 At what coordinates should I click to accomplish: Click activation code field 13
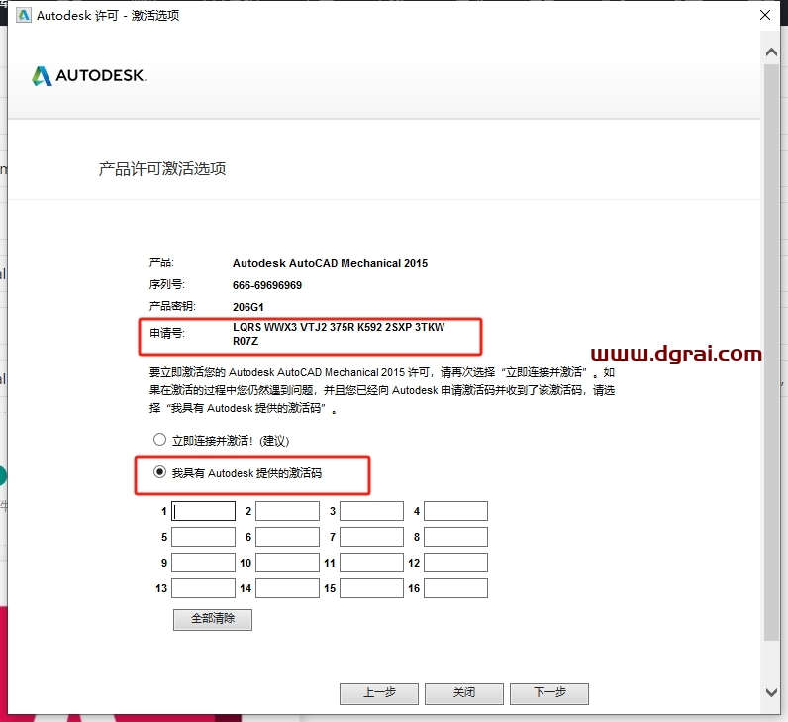pos(204,588)
